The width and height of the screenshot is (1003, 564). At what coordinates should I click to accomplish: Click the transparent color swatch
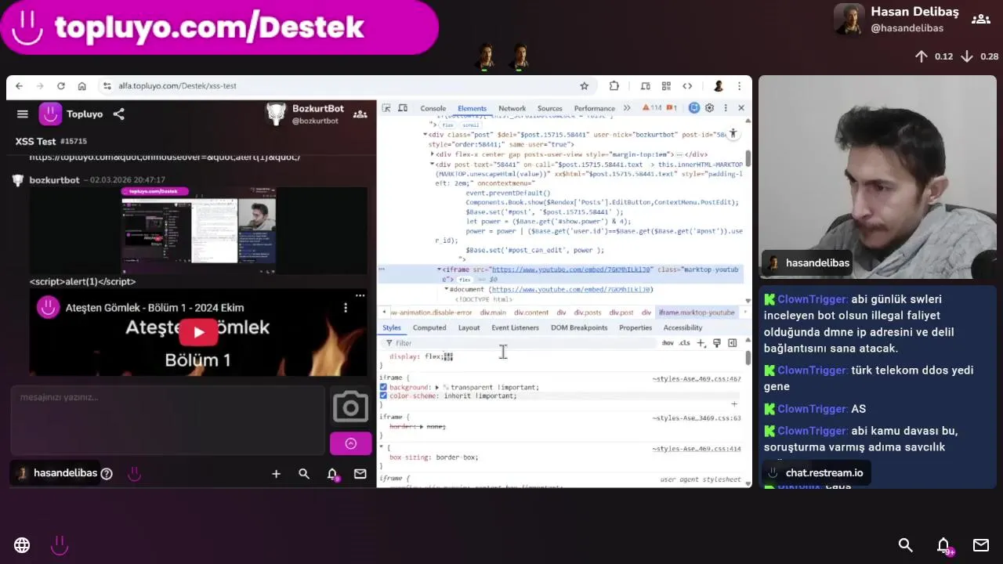(446, 387)
